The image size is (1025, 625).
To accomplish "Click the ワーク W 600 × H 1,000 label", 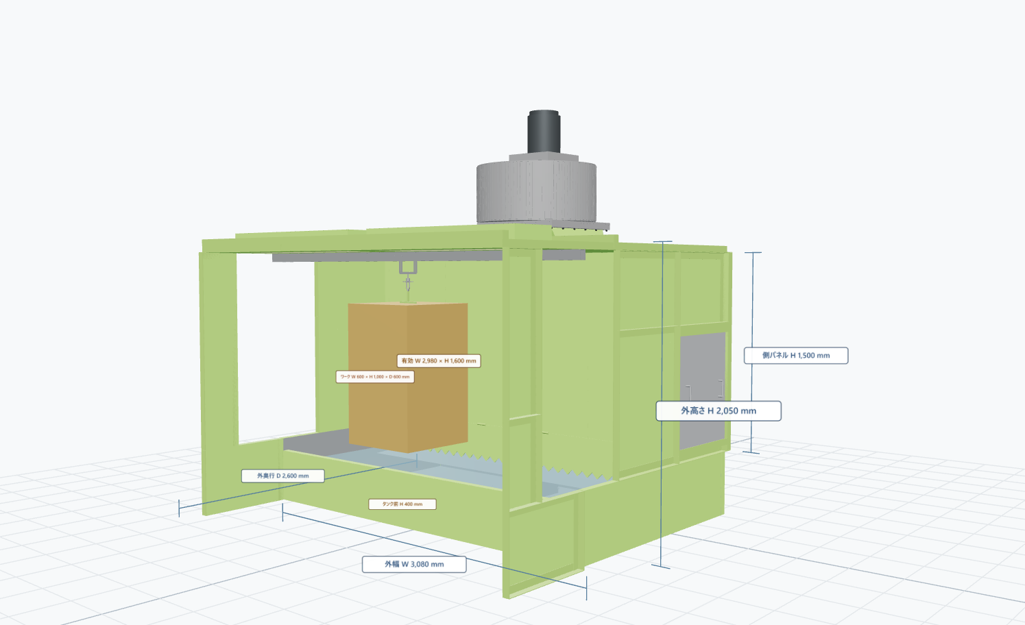I will (375, 376).
